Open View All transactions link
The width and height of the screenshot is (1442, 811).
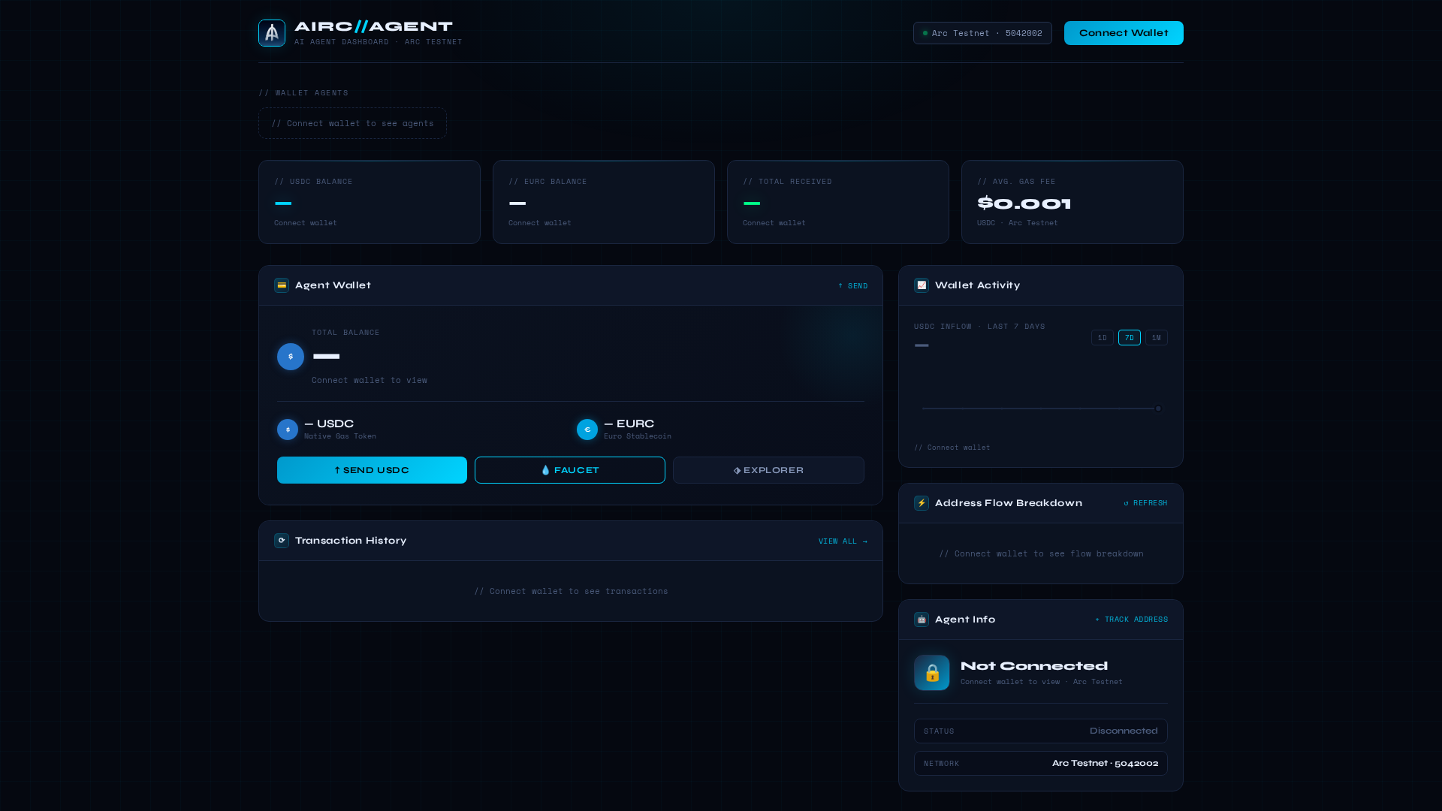[843, 541]
